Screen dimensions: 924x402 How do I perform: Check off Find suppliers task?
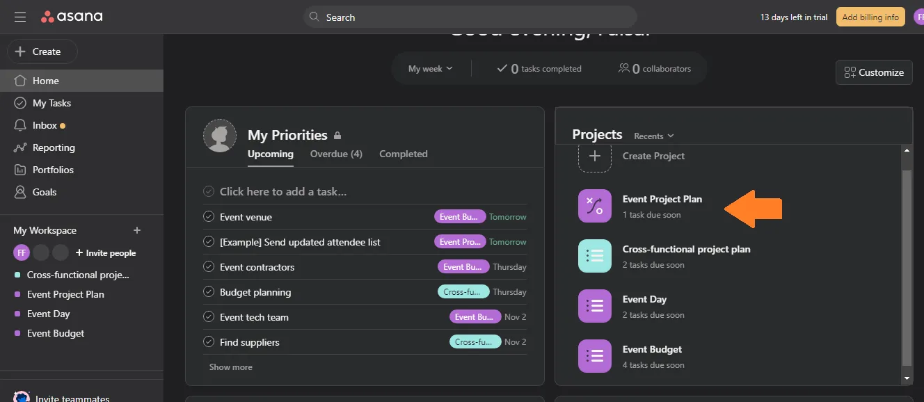click(x=208, y=342)
